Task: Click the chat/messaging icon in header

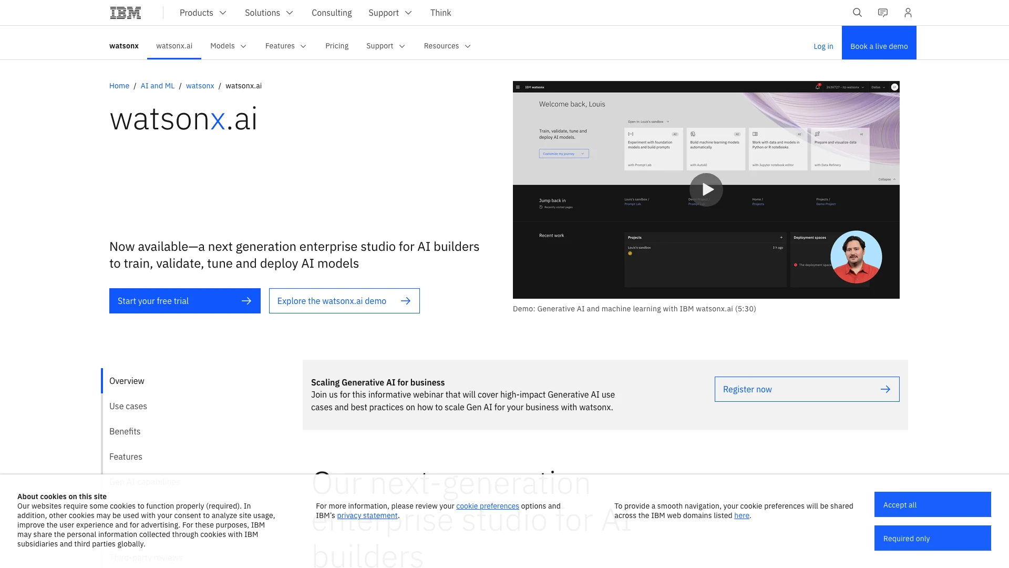Action: 883,13
